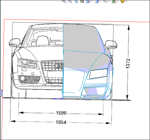150x140 pixels.
Task: Open the Display Style dropdown arrow
Action: point(100,1)
